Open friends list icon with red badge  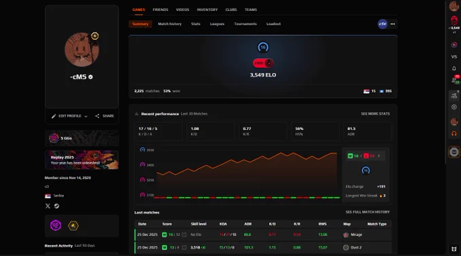(x=454, y=79)
